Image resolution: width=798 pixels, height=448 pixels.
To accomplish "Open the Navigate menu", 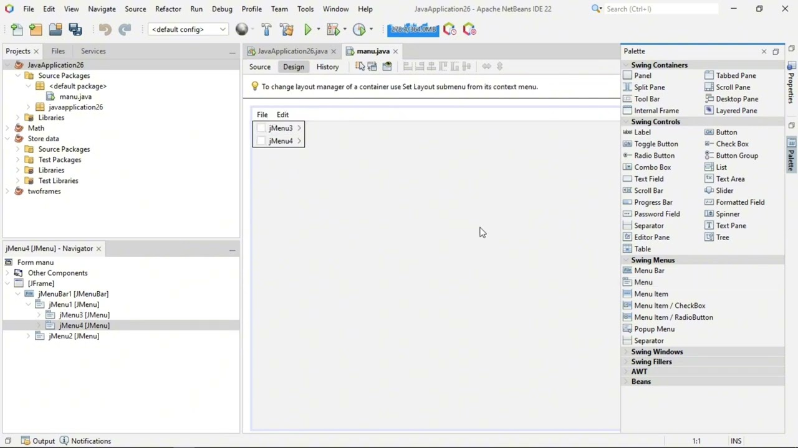I will point(102,9).
